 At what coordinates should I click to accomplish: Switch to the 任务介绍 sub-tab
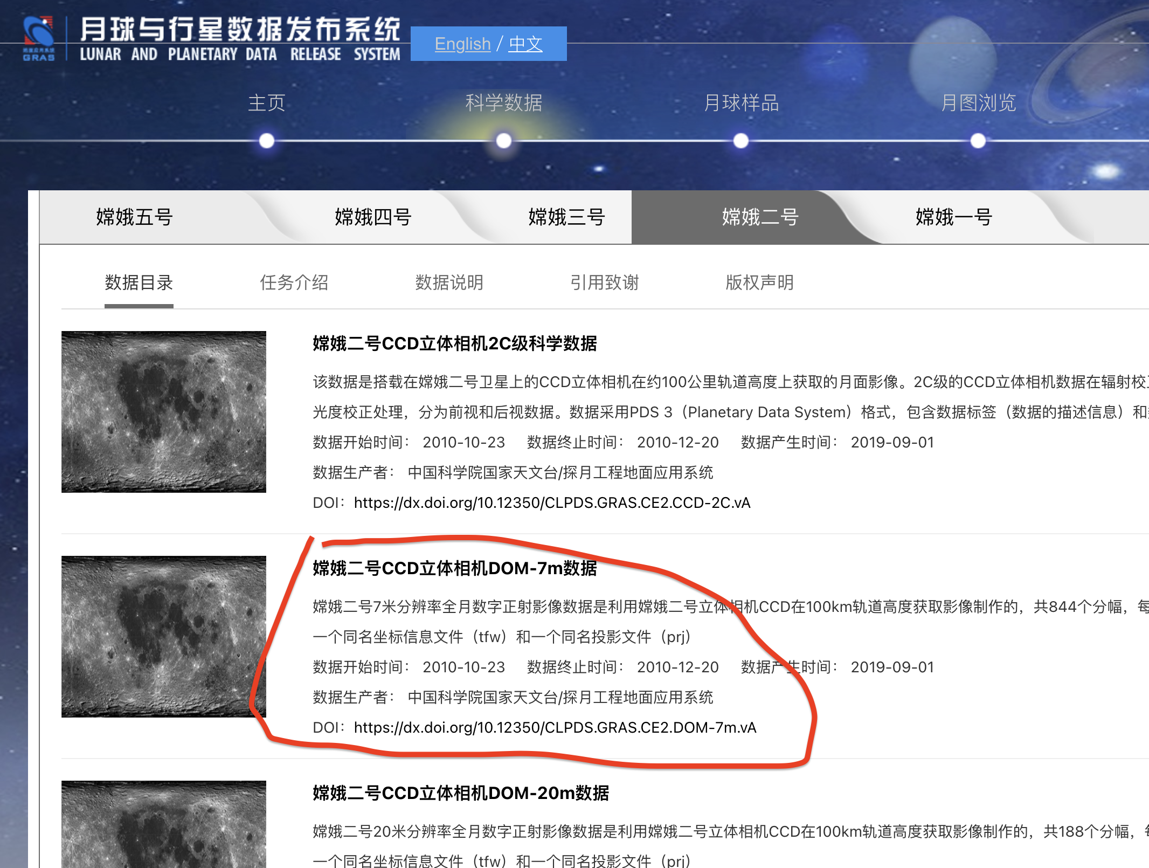coord(294,283)
